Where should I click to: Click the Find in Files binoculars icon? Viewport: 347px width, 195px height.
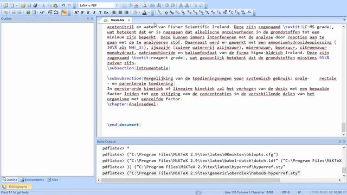pyautogui.click(x=153, y=5)
